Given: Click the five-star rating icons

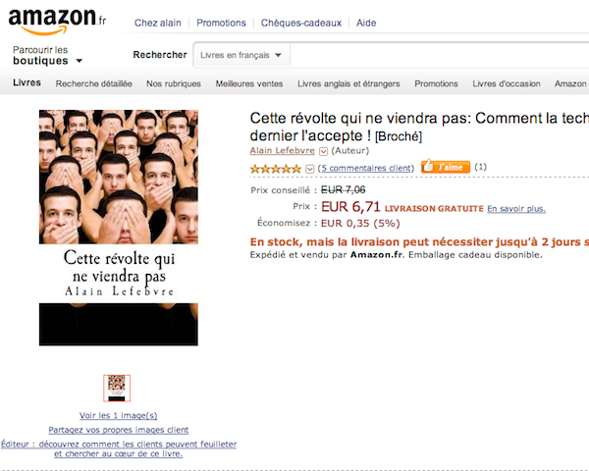Looking at the screenshot, I should tap(276, 169).
